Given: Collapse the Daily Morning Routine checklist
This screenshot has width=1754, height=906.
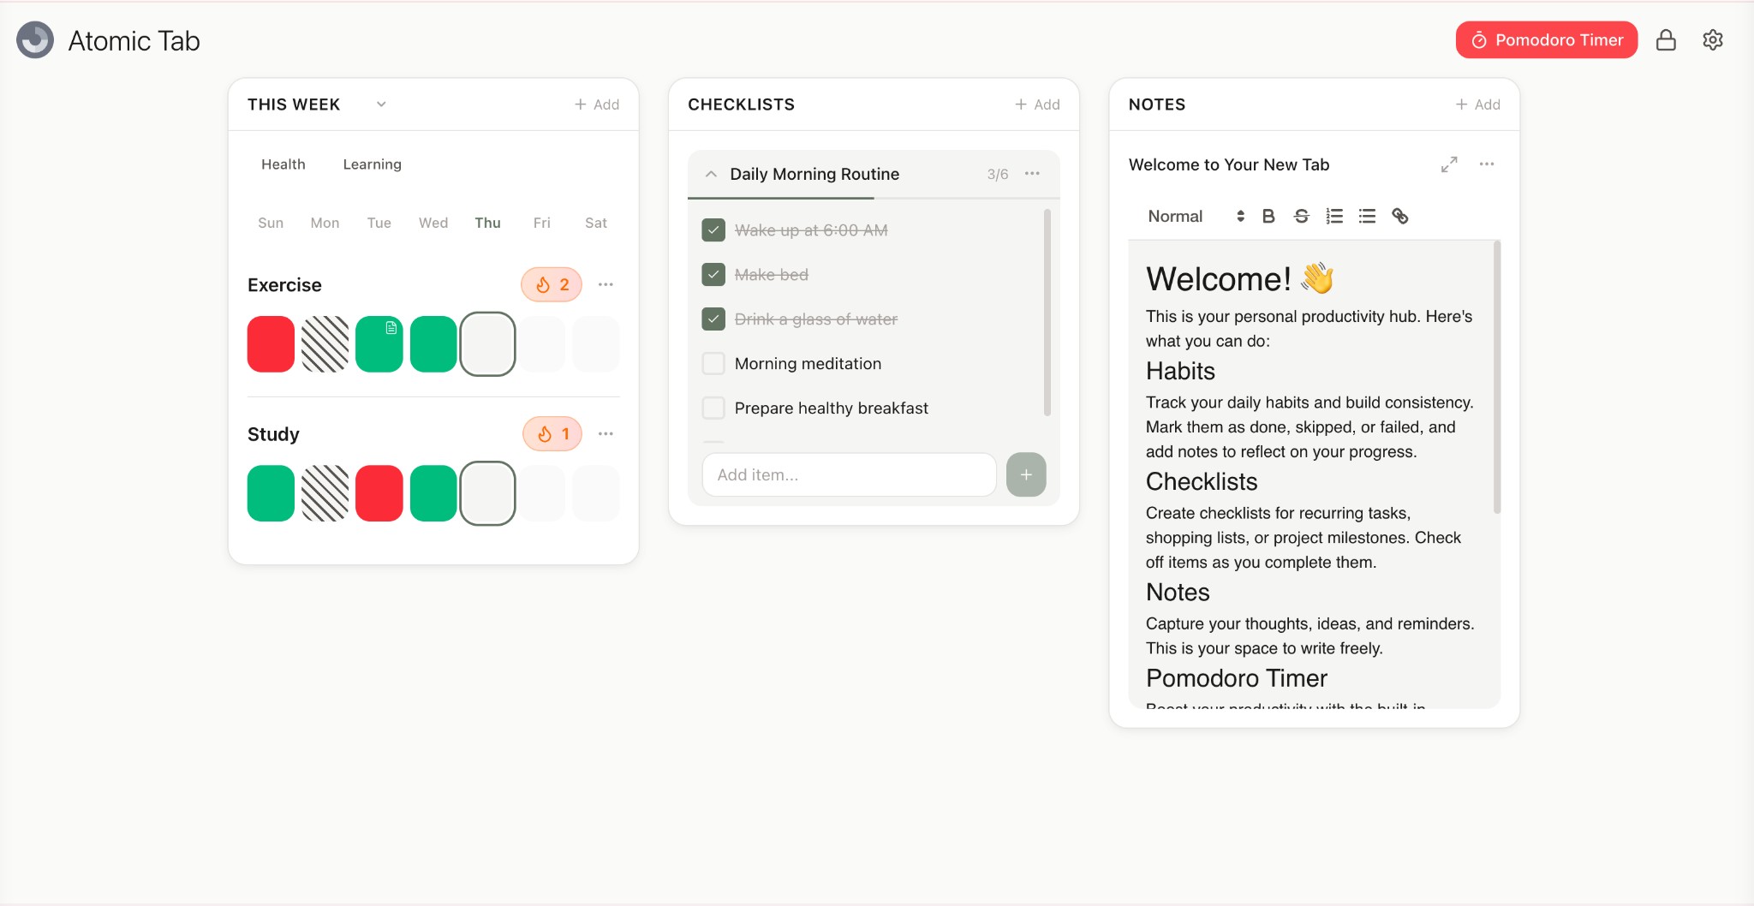Looking at the screenshot, I should [x=710, y=174].
